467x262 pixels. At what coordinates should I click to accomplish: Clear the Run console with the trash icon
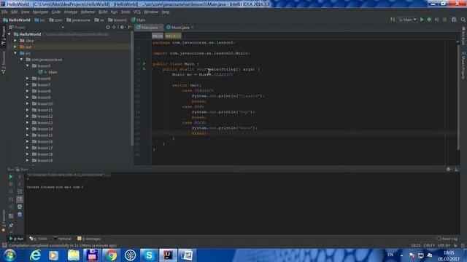click(20, 215)
